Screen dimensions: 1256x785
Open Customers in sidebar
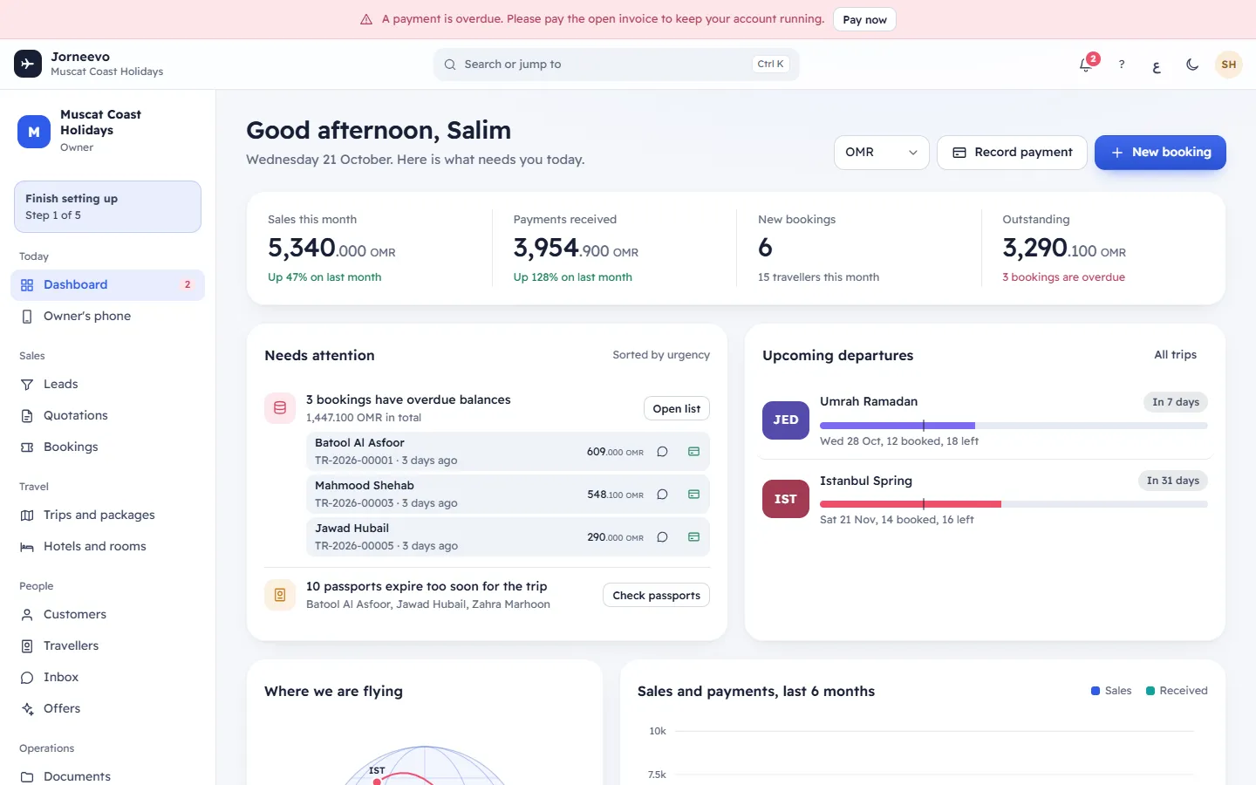pos(108,615)
